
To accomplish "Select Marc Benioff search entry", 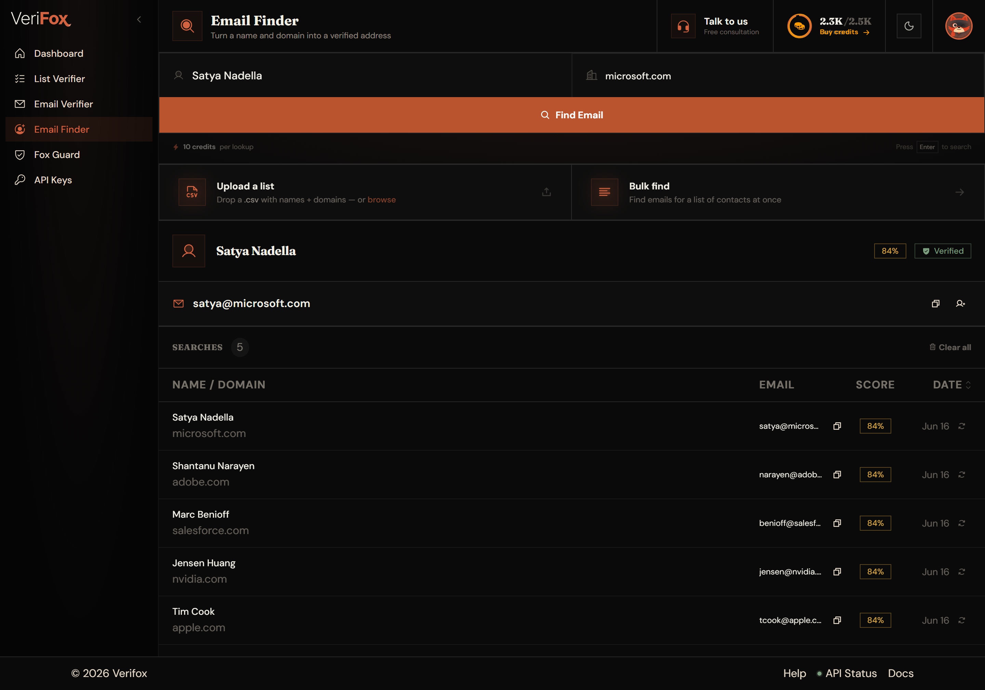I will pos(572,523).
